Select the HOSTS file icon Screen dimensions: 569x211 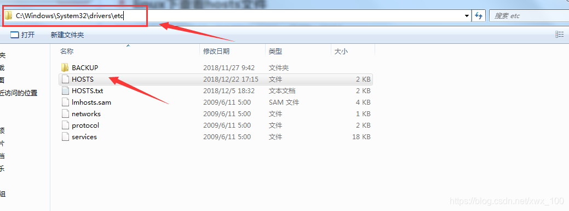click(x=65, y=79)
